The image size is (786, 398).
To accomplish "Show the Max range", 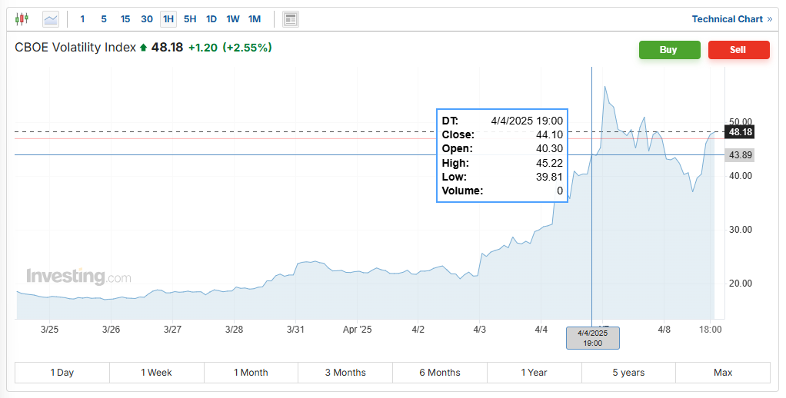I will point(723,373).
